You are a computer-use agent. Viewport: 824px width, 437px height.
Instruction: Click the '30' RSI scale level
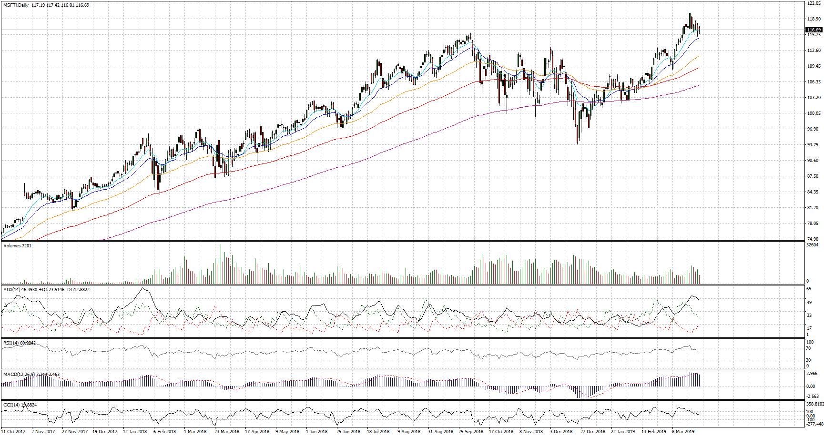click(x=809, y=360)
